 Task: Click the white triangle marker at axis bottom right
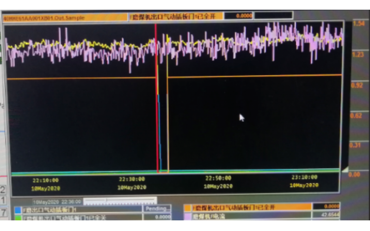[x=344, y=170]
